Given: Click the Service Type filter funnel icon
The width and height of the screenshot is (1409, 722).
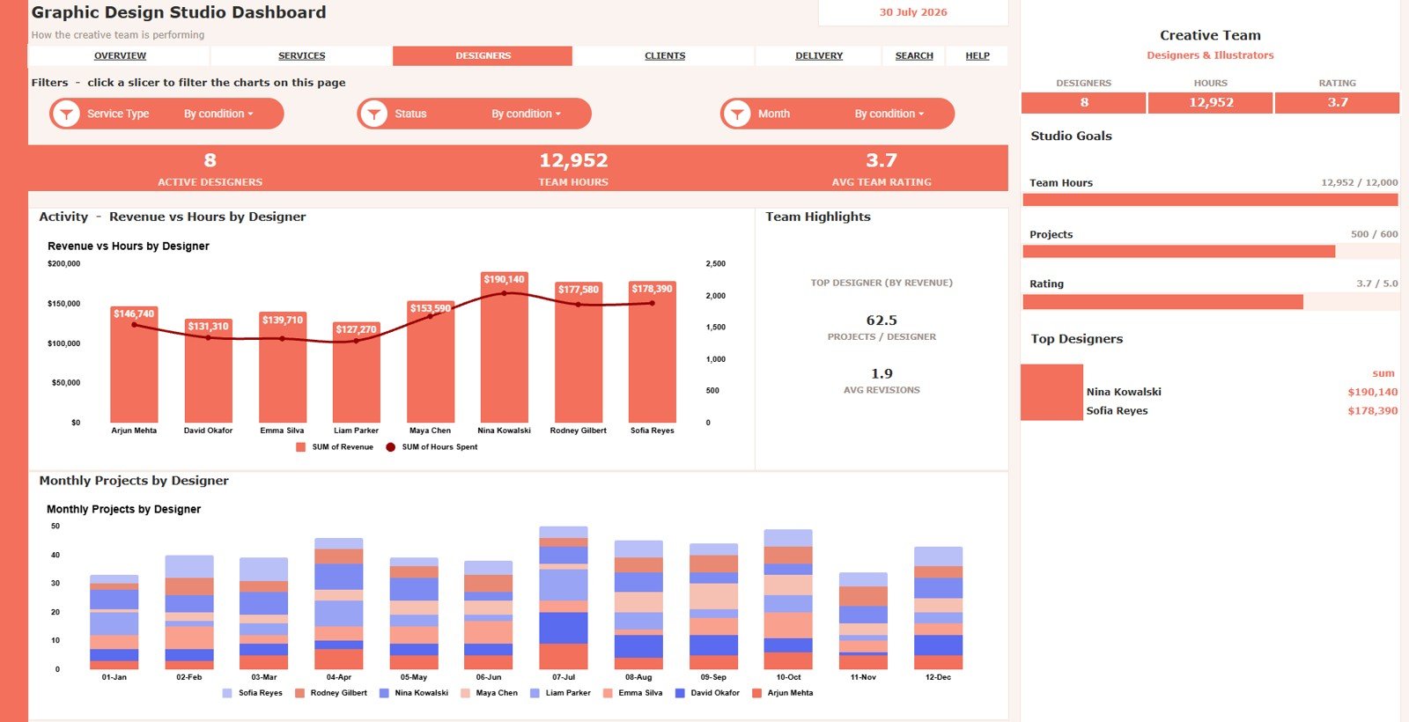Looking at the screenshot, I should point(66,114).
